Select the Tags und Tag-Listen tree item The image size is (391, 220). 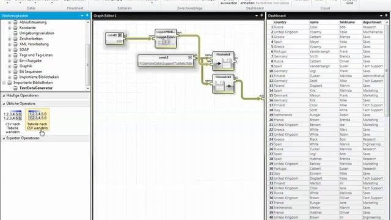(36, 55)
